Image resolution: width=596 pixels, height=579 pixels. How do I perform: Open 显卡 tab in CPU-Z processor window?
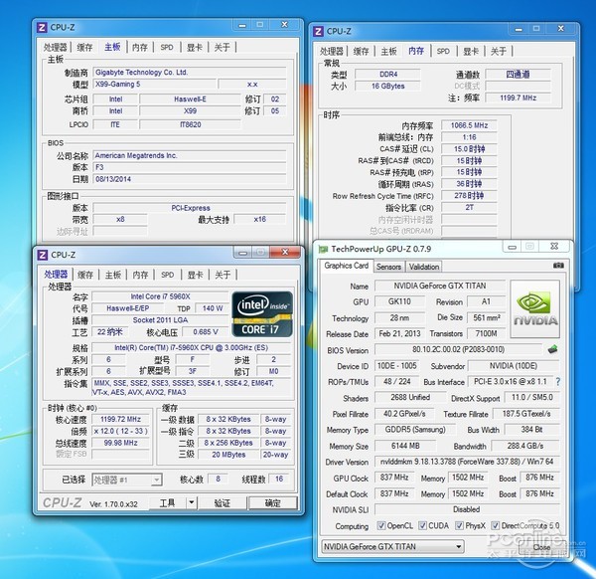pyautogui.click(x=195, y=275)
